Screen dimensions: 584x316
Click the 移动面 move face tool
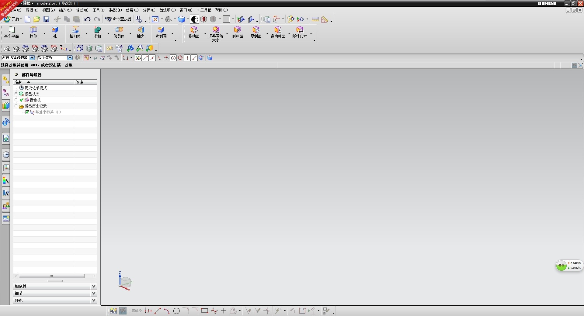click(x=194, y=32)
